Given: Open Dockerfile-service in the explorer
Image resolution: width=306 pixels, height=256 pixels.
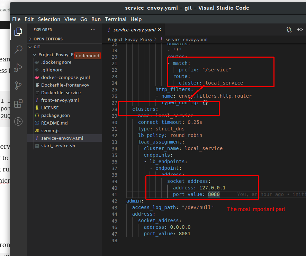Looking at the screenshot, I should 61,92.
